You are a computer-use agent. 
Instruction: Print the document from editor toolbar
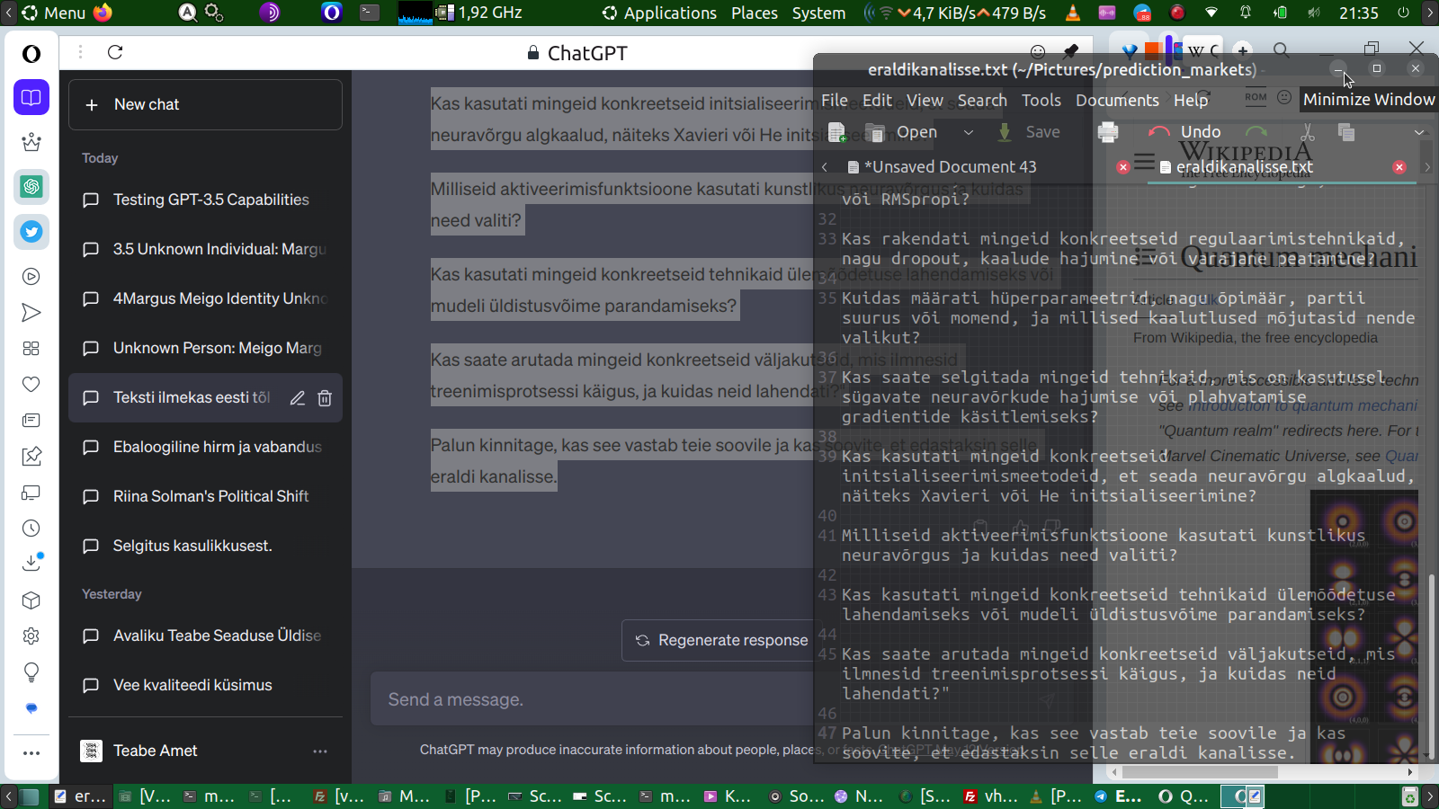pos(1108,132)
